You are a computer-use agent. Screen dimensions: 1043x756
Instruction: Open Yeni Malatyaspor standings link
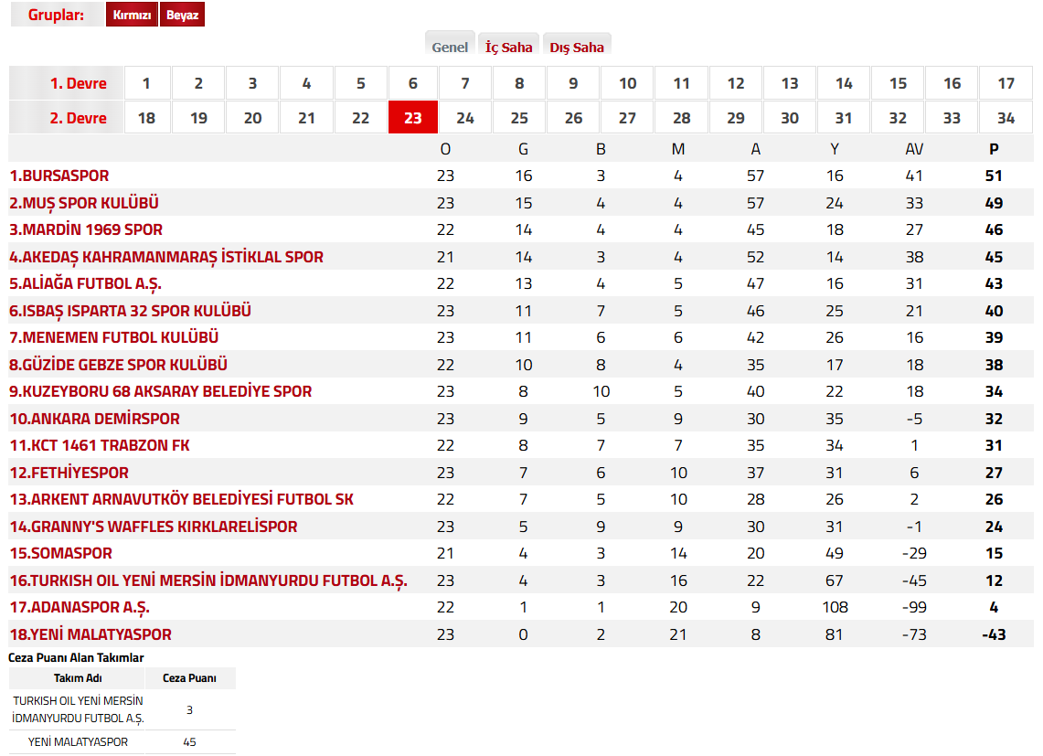90,634
